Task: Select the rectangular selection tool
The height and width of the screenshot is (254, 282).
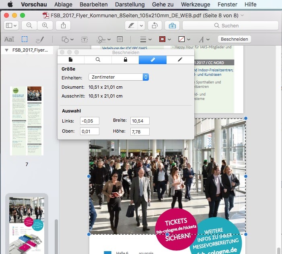Action: pos(25,39)
